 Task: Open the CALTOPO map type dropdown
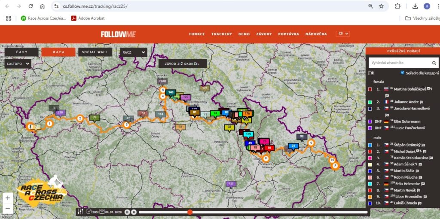click(x=18, y=64)
